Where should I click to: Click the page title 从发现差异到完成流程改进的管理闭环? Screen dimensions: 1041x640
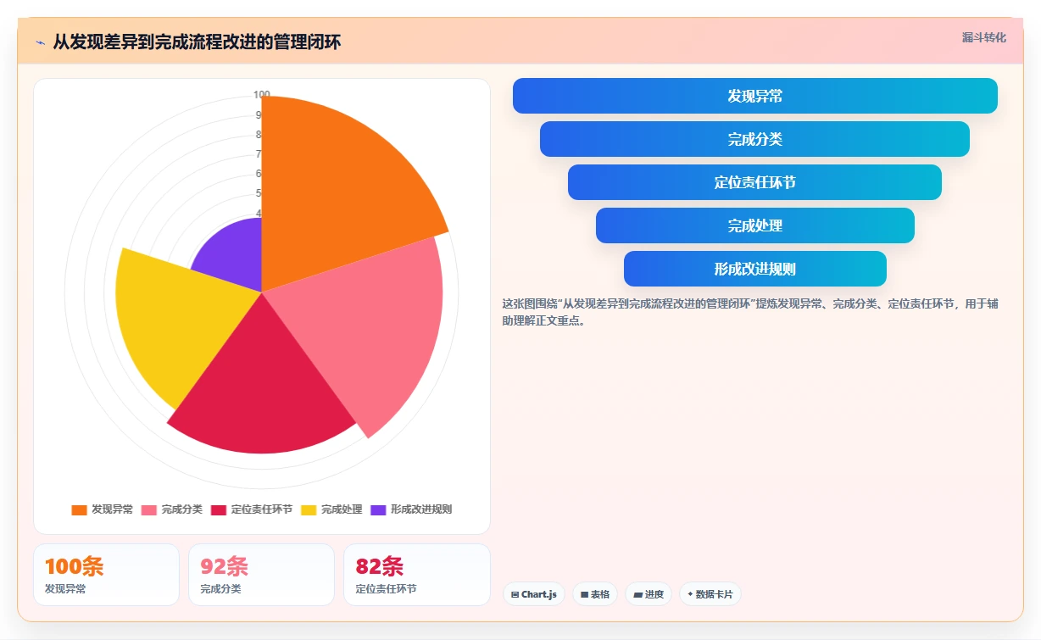[197, 42]
